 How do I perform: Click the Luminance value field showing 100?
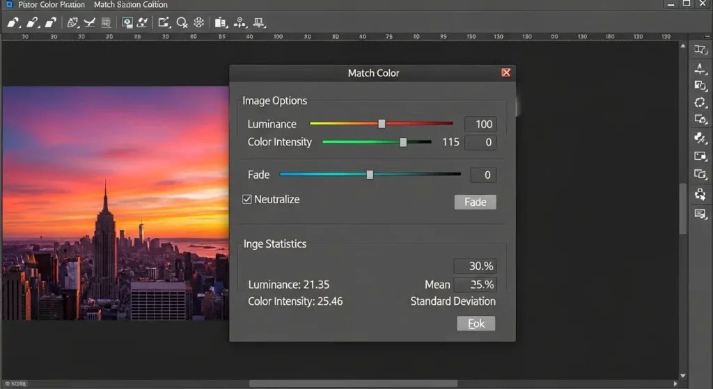pos(480,125)
